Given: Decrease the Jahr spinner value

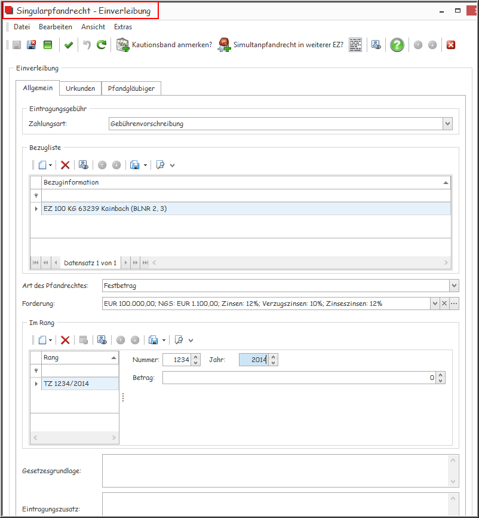Looking at the screenshot, I should tap(273, 363).
